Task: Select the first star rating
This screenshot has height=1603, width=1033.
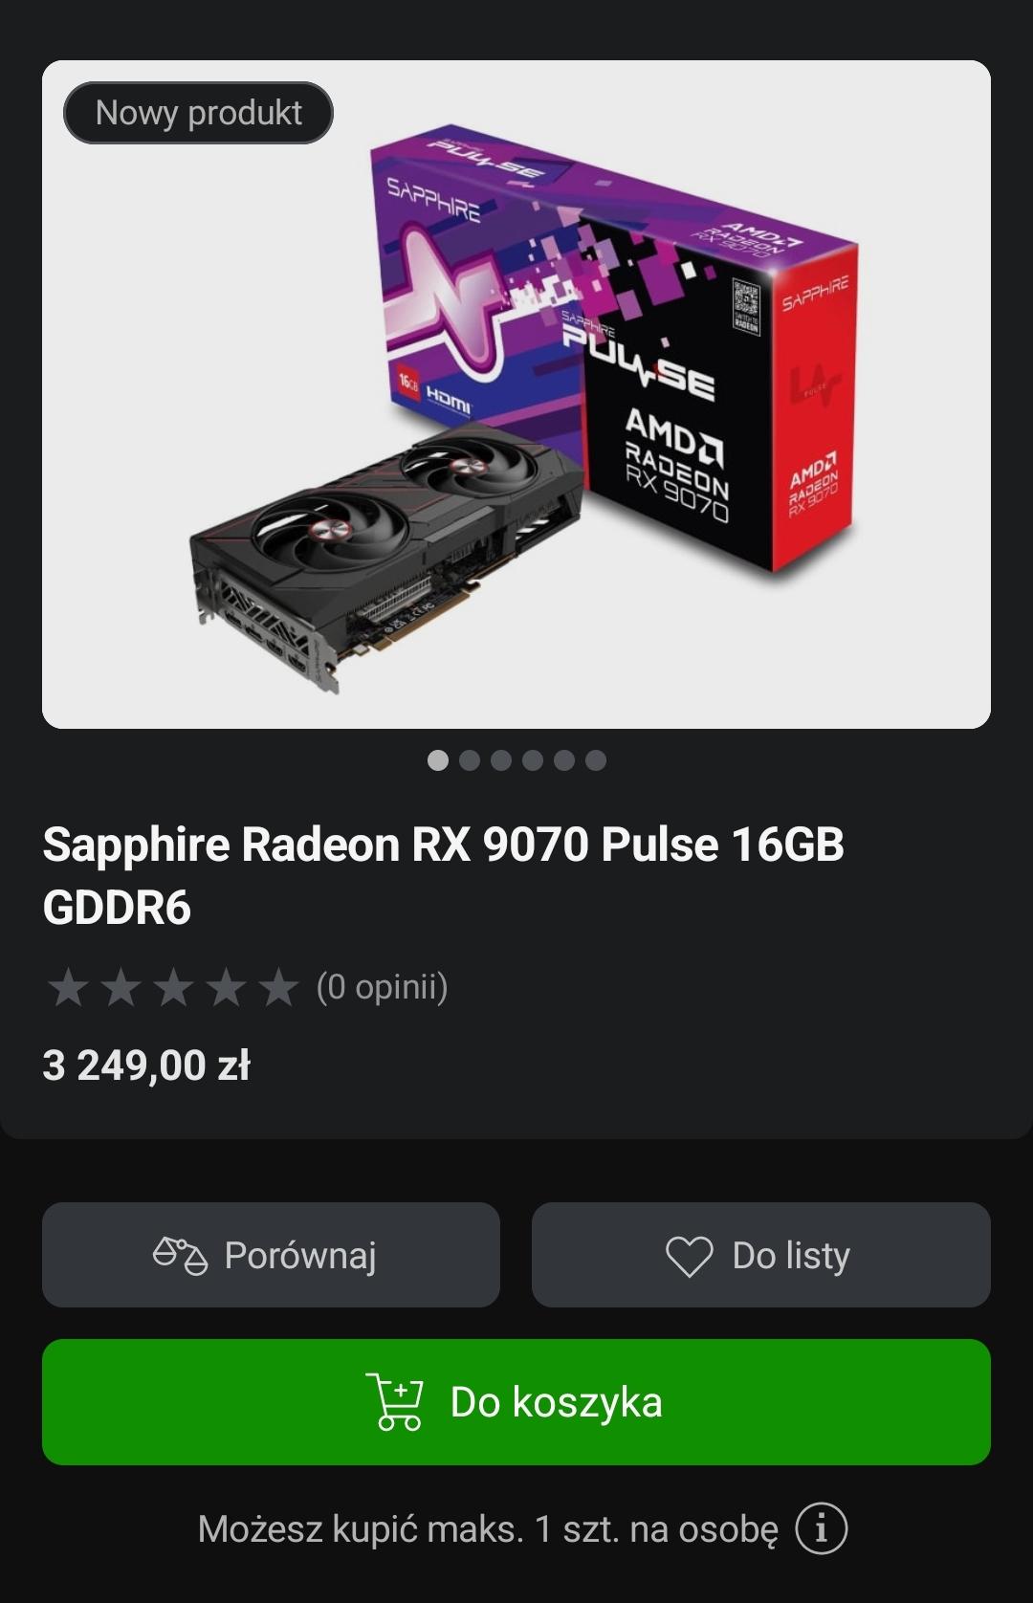Action: coord(69,987)
